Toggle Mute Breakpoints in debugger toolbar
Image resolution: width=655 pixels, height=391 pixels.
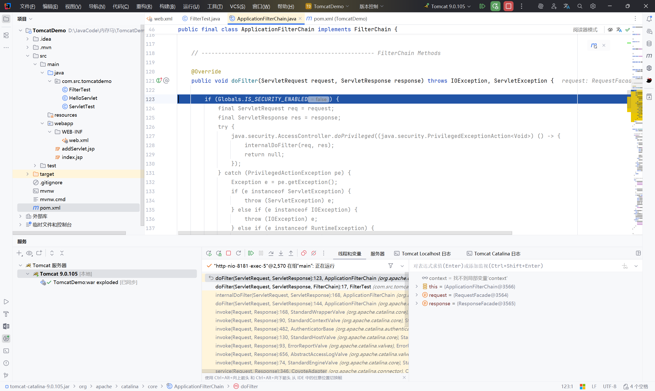click(314, 253)
